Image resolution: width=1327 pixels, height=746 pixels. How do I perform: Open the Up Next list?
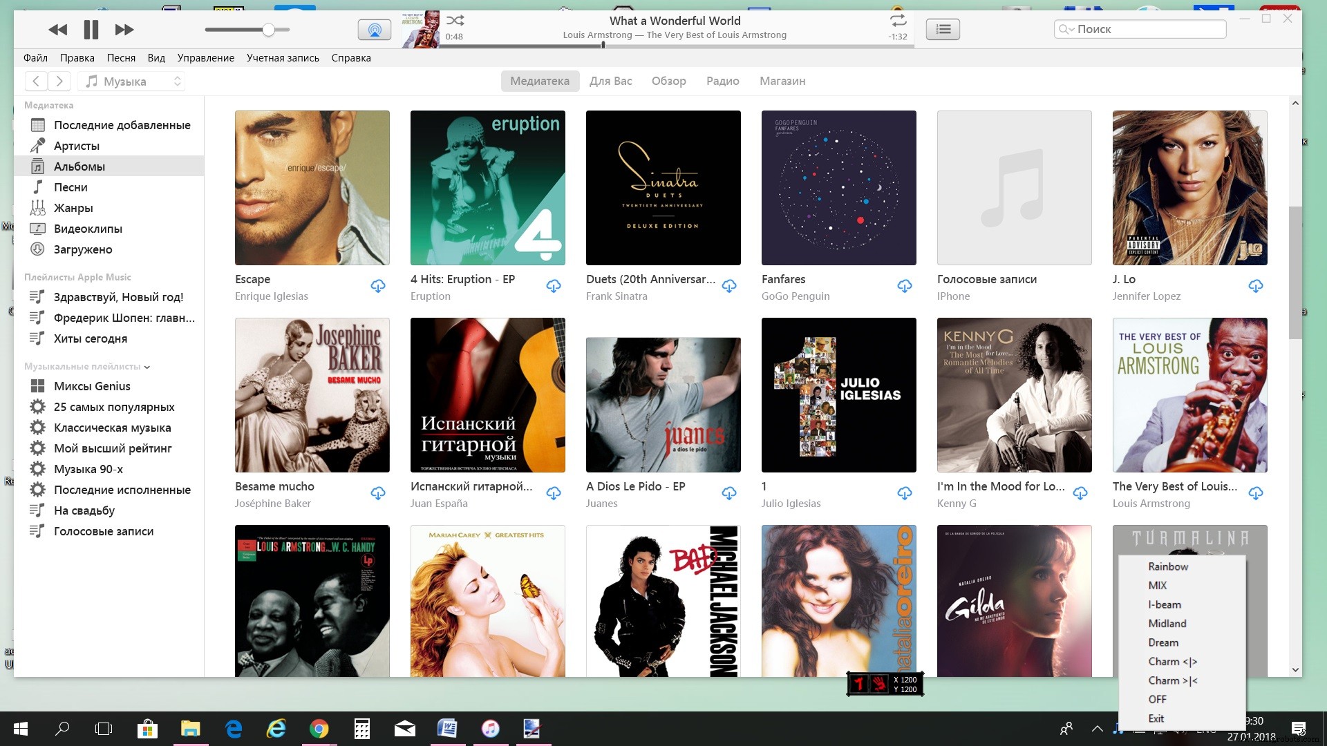pos(943,30)
